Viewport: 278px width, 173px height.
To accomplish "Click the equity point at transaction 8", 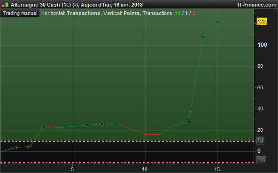I will tap(116, 124).
